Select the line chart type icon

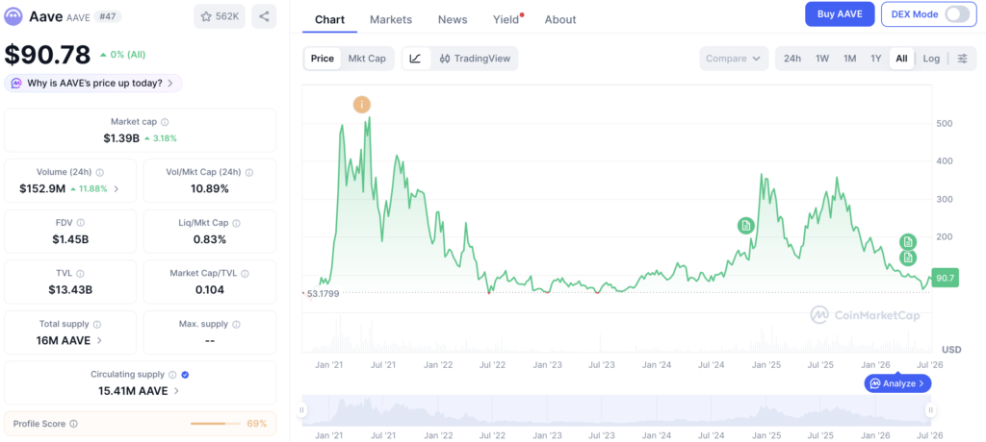(416, 59)
